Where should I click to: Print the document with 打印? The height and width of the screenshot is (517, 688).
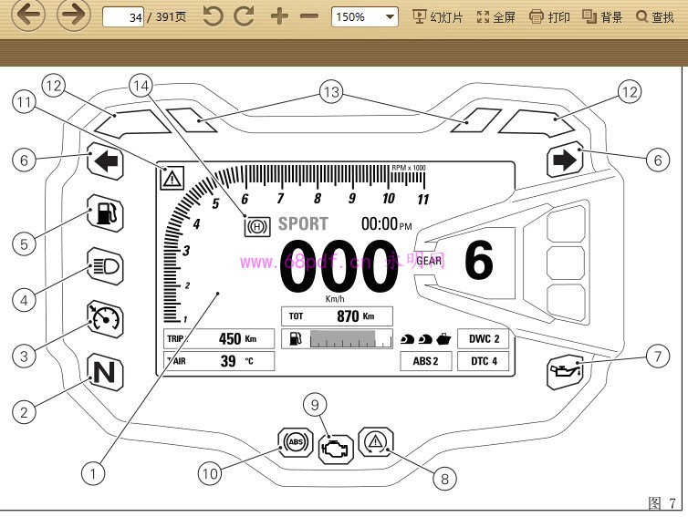(x=549, y=16)
